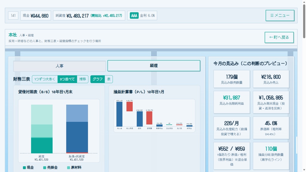
Task: Select the 推移 view option
Action: click(x=82, y=79)
